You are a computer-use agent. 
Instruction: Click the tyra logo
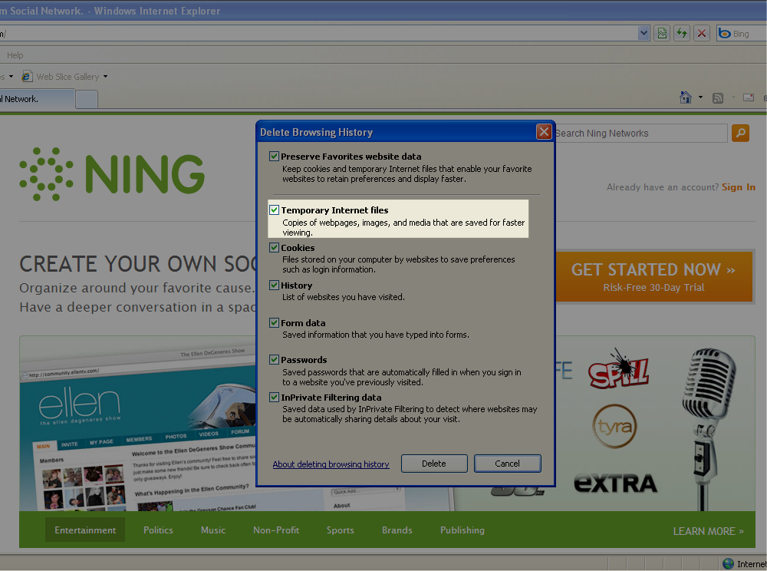615,426
